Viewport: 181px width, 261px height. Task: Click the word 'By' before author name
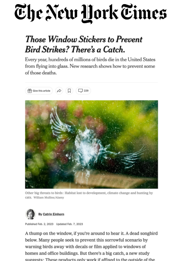[40, 214]
